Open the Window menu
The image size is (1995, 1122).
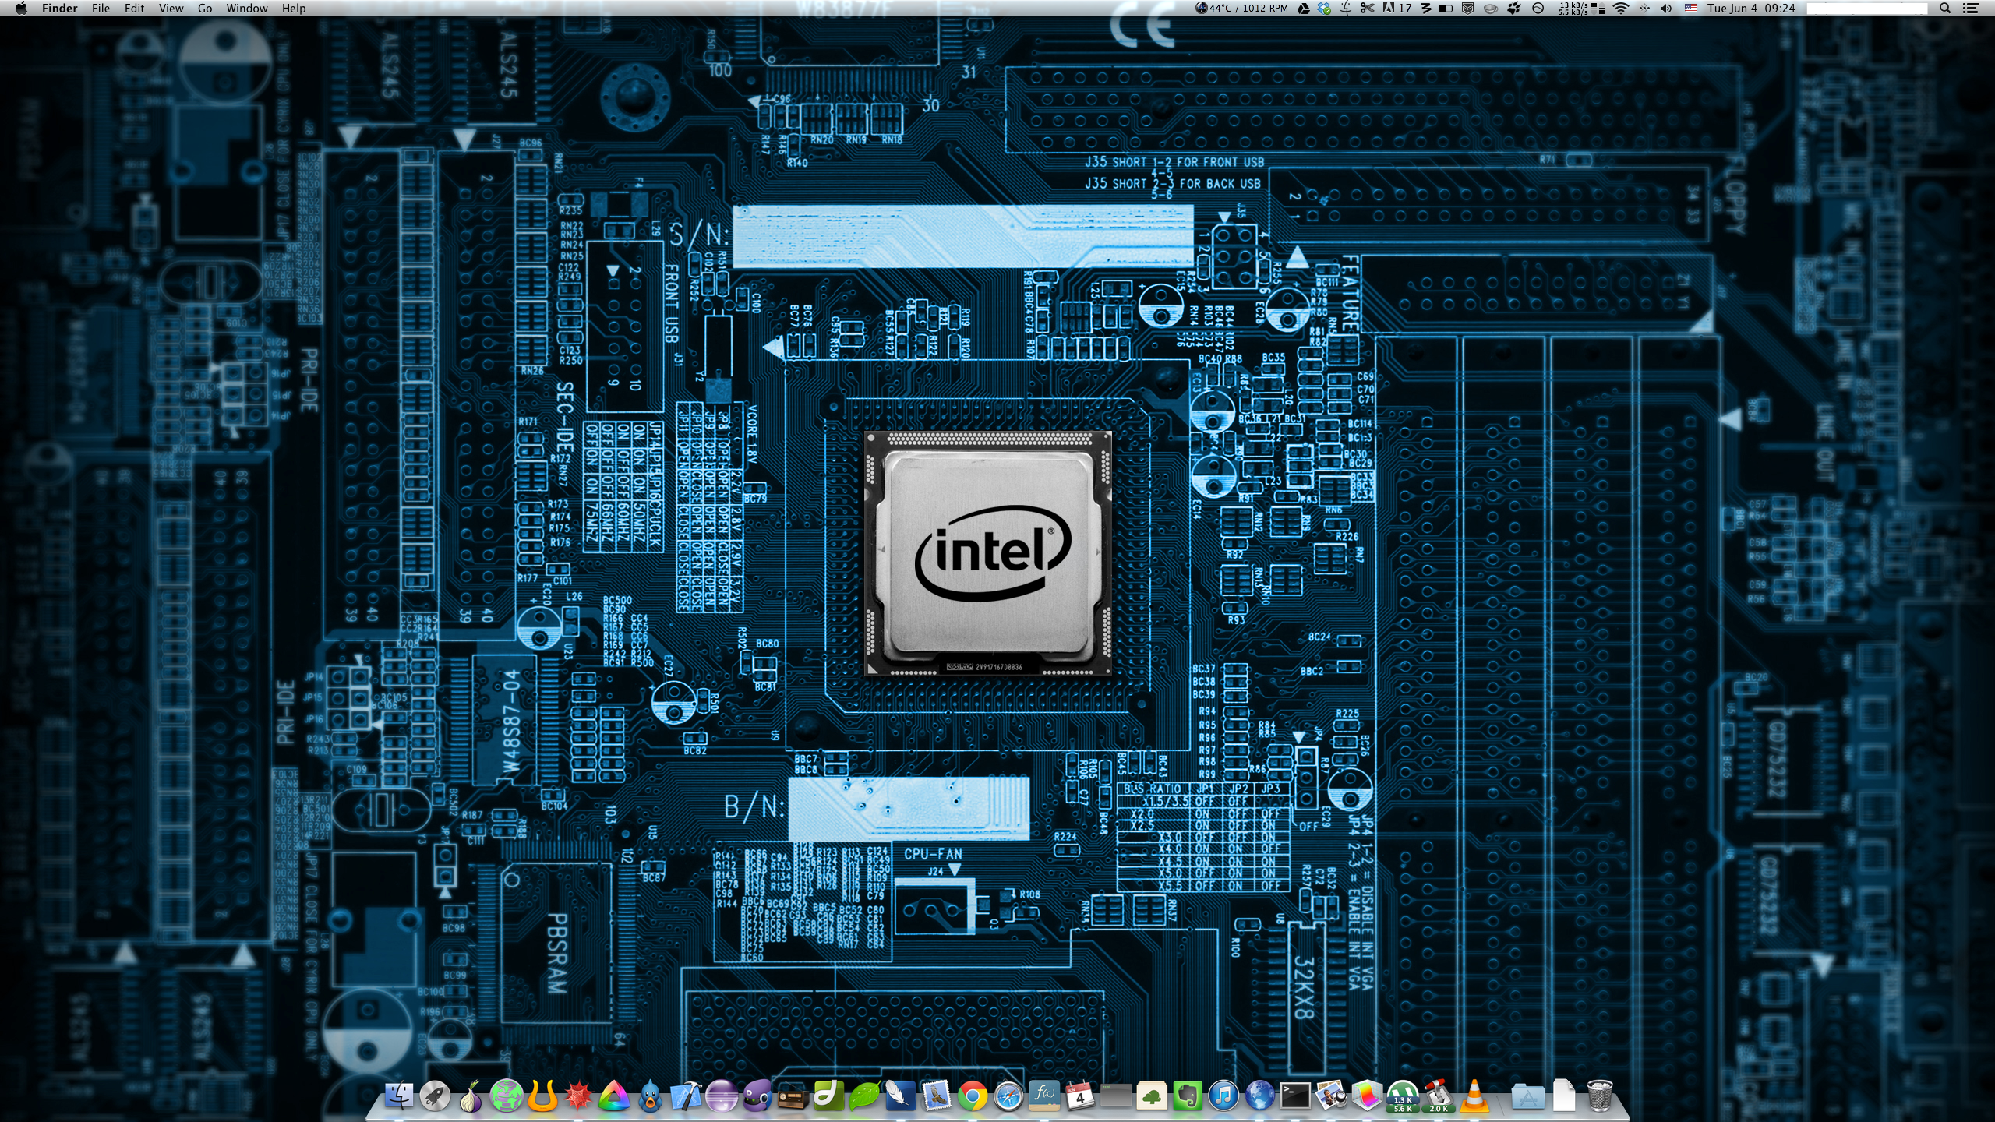pos(246,8)
